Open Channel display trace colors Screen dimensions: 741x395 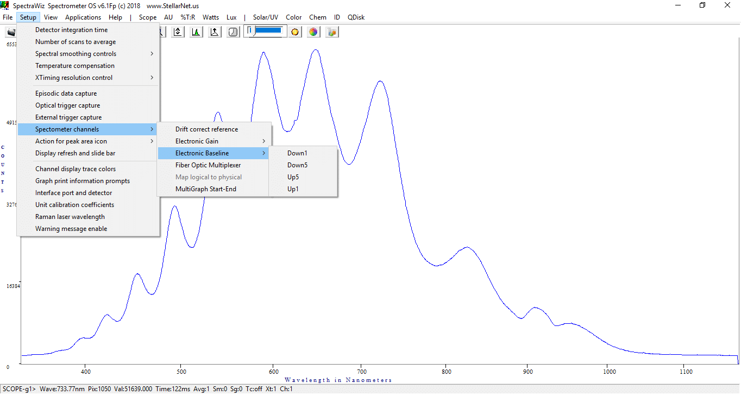88,169
